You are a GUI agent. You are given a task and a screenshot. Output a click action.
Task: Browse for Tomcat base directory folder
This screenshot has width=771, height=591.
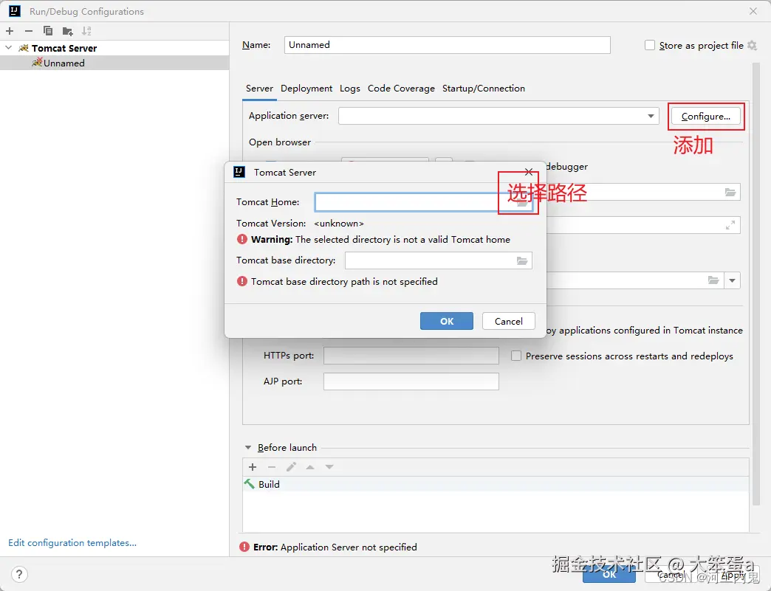click(522, 260)
